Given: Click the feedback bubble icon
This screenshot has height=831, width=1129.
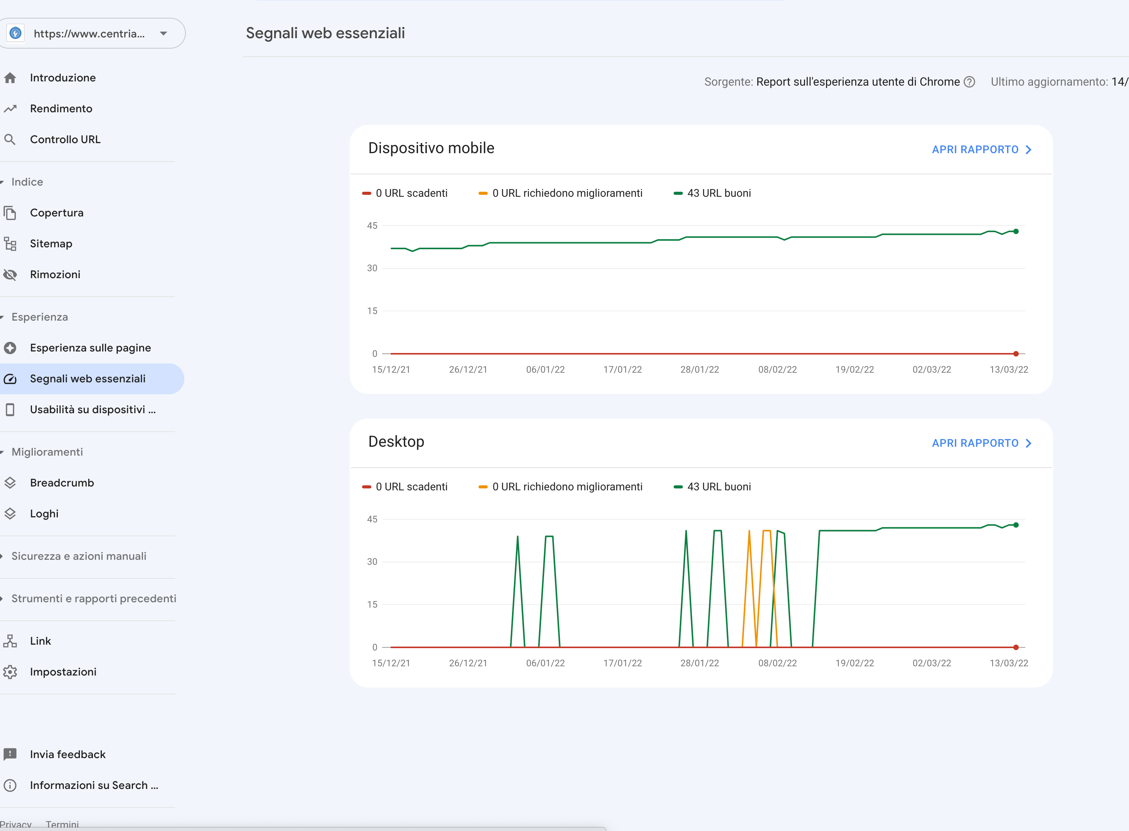Looking at the screenshot, I should click(10, 755).
